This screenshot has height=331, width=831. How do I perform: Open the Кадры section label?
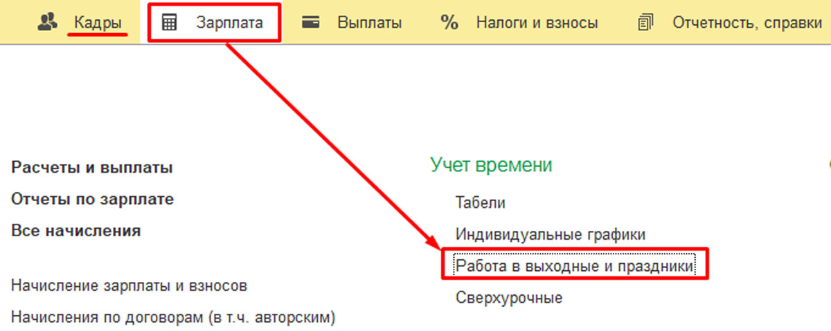(x=96, y=23)
